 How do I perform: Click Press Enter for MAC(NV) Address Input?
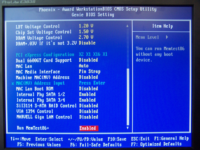tap(92, 83)
